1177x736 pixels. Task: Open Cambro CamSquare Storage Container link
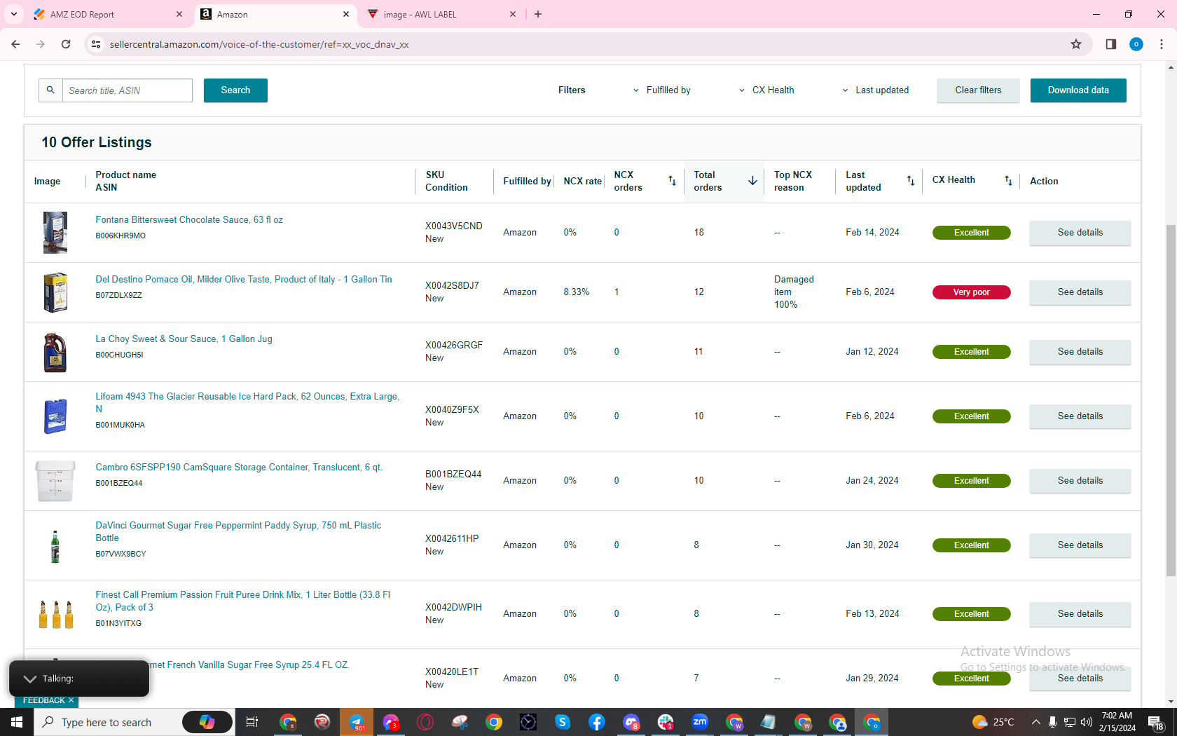coord(239,468)
